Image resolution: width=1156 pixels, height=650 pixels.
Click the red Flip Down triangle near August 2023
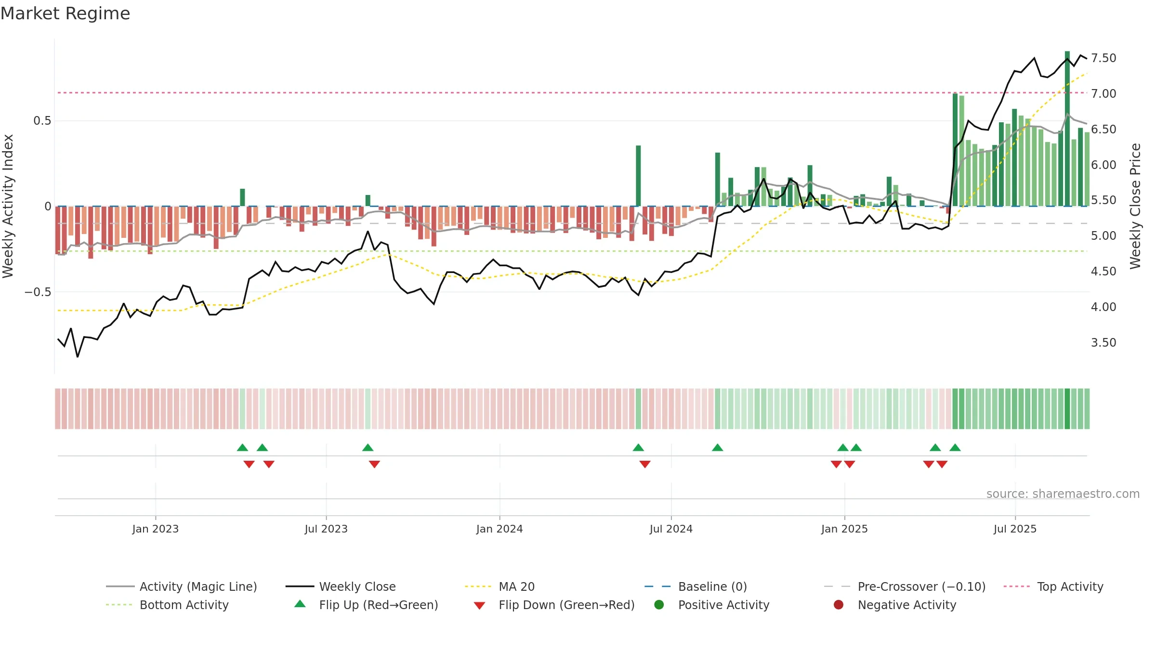click(x=374, y=464)
